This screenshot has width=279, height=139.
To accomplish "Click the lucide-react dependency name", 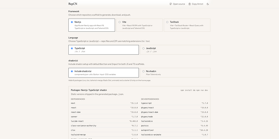I will [77, 121].
